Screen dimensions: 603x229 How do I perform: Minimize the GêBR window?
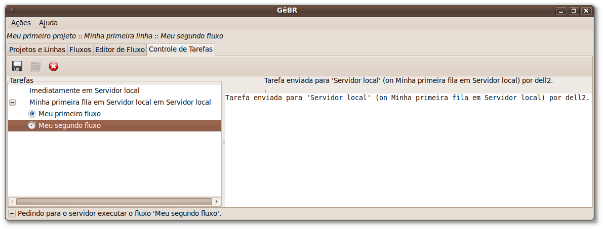coord(560,11)
